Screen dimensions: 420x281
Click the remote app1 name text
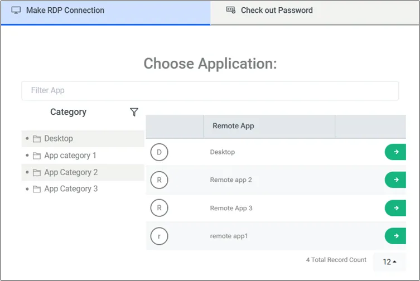tap(229, 236)
